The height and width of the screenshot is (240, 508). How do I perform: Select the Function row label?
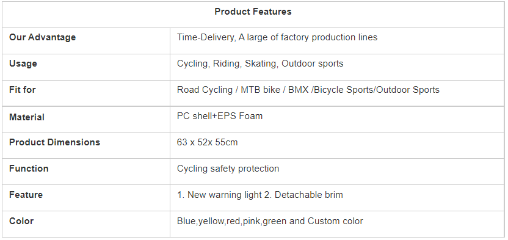point(29,169)
